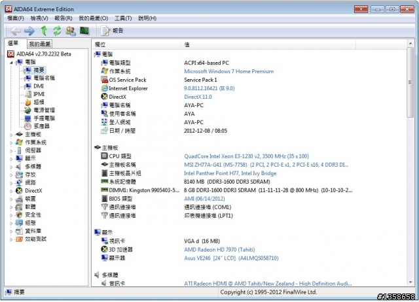The height and width of the screenshot is (302, 419).
Task: Click the Forward arrow toolbar icon
Action: (x=29, y=31)
